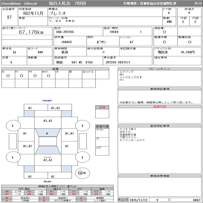Image resolution: width=203 pixels, height=203 pixels.
Task: Open the 修復内容 section header
Action: point(160,107)
